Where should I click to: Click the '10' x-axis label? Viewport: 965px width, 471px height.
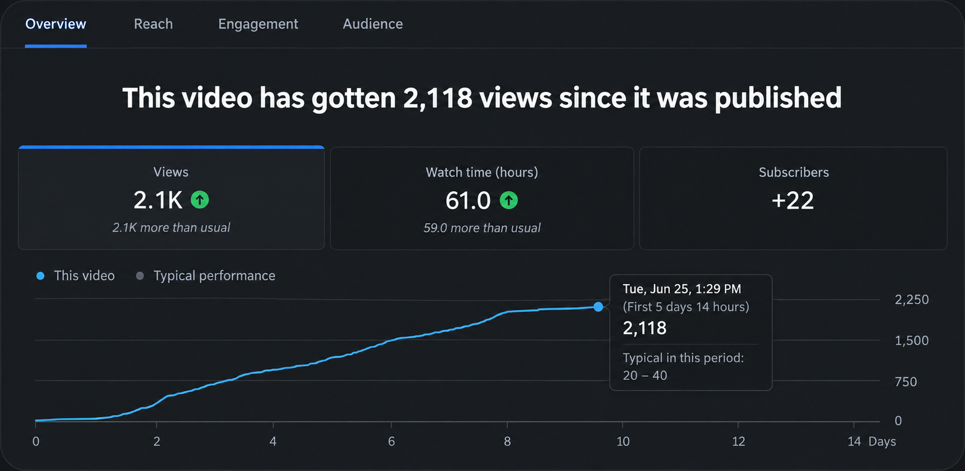[x=623, y=441]
